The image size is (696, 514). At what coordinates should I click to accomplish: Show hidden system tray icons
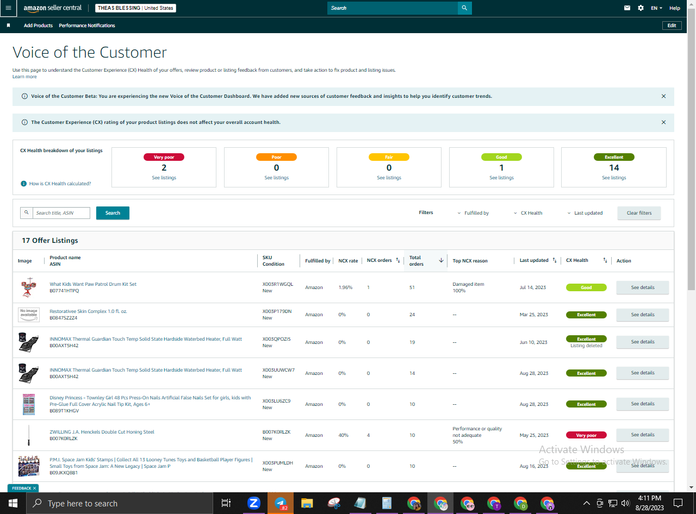coord(586,503)
